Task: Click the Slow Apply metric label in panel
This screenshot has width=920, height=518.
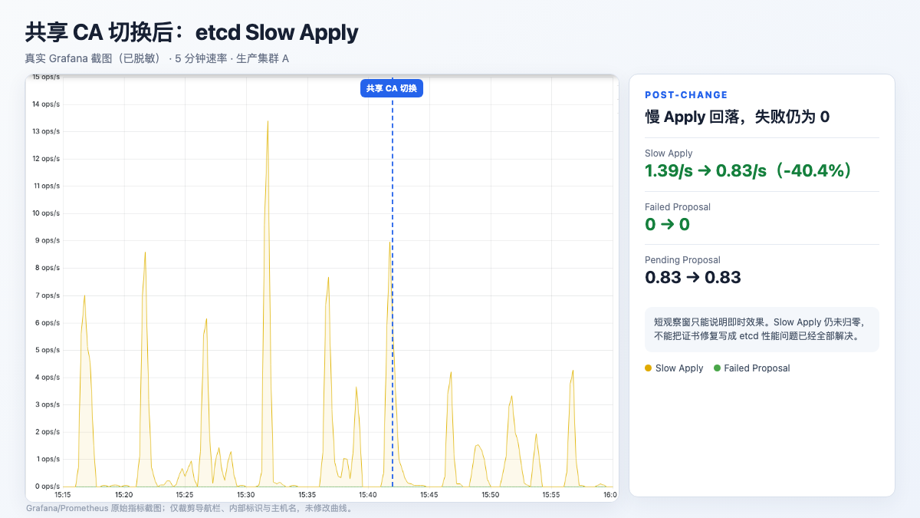Action: tap(669, 153)
